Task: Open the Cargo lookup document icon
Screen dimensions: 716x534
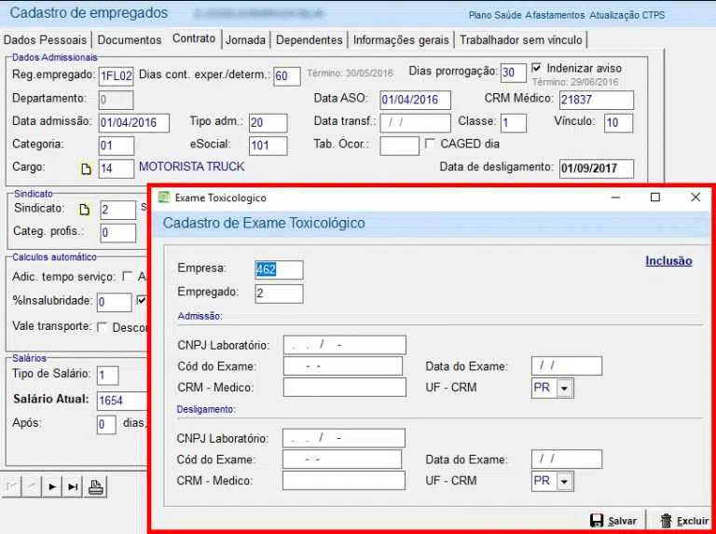Action: pyautogui.click(x=86, y=169)
